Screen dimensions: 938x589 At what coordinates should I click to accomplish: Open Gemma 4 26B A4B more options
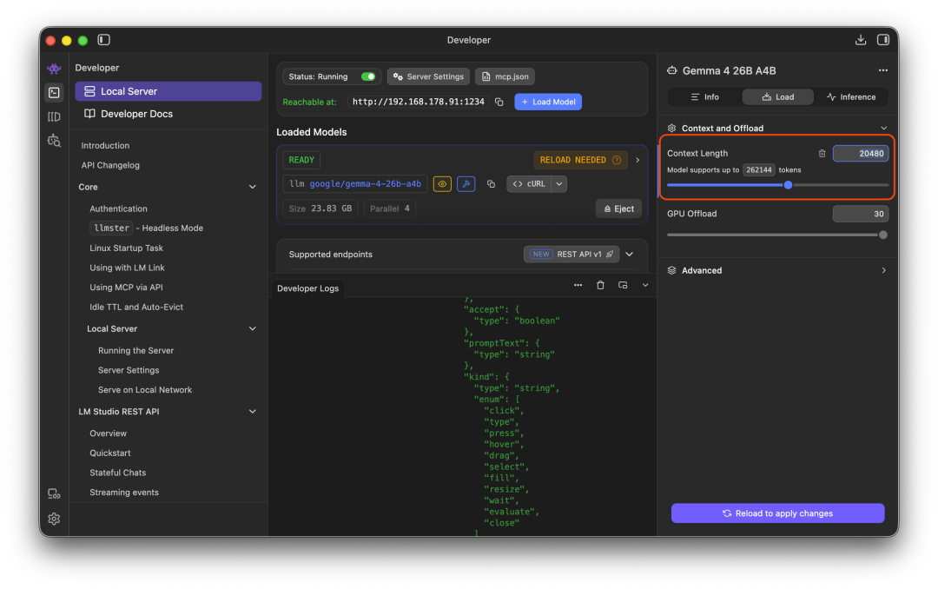pos(883,70)
